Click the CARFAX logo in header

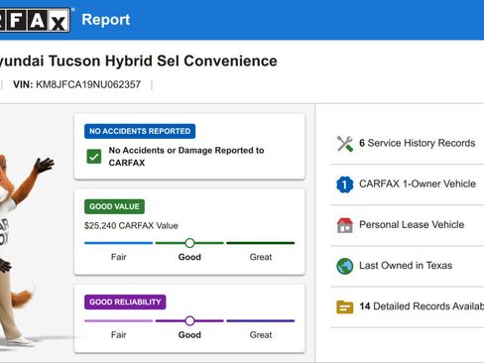(x=35, y=20)
